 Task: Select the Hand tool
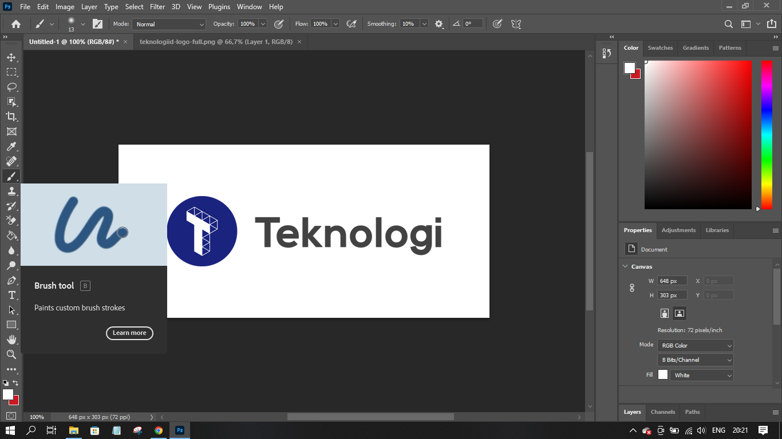[11, 340]
